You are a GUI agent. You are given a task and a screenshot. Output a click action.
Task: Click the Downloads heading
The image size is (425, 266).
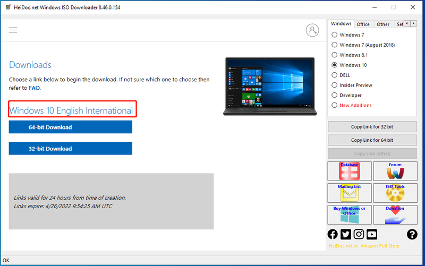(x=30, y=65)
